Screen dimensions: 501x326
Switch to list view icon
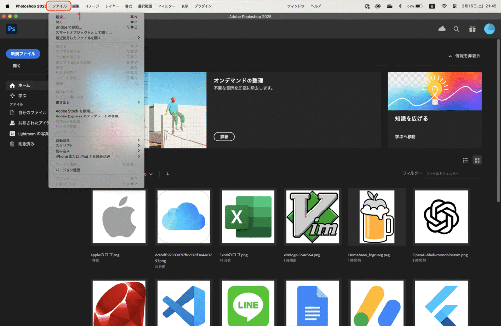[x=466, y=160]
